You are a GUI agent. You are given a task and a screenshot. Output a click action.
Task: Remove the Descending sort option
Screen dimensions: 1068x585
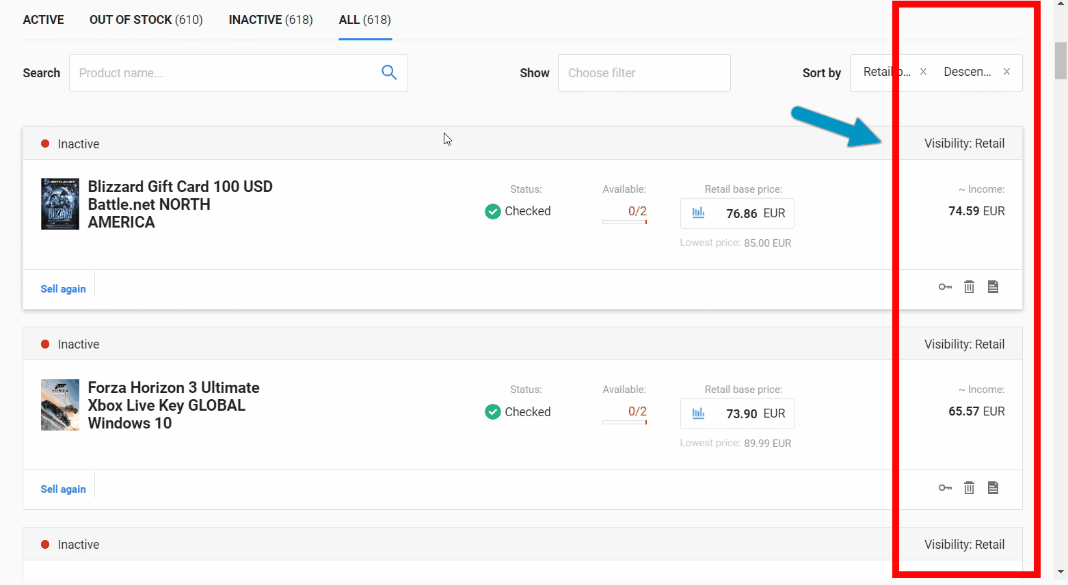click(1006, 72)
